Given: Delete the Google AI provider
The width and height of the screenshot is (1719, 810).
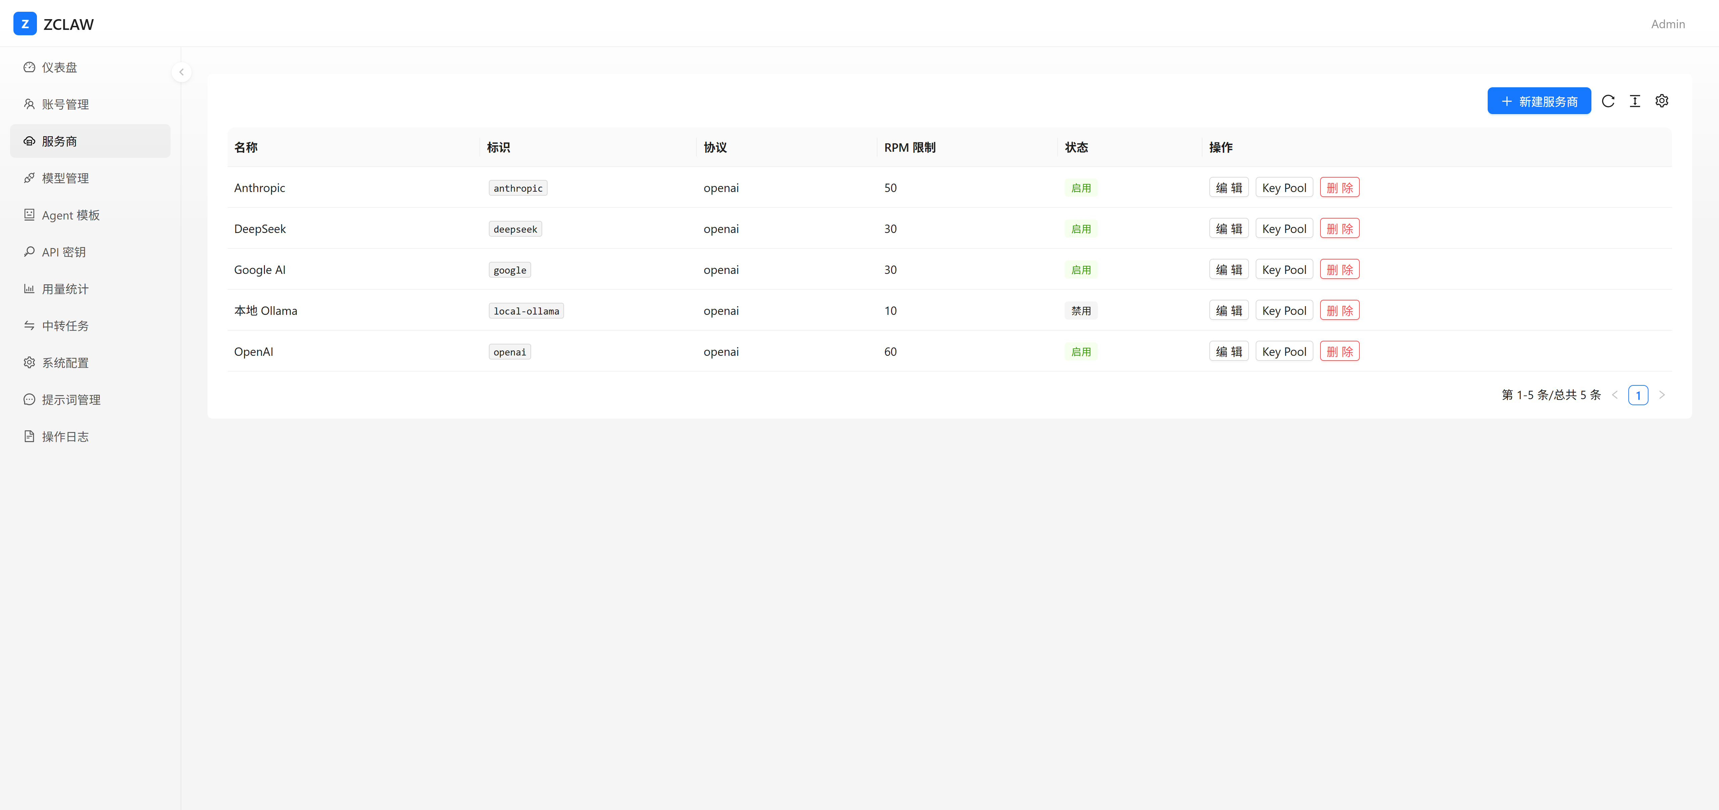Looking at the screenshot, I should pos(1339,270).
